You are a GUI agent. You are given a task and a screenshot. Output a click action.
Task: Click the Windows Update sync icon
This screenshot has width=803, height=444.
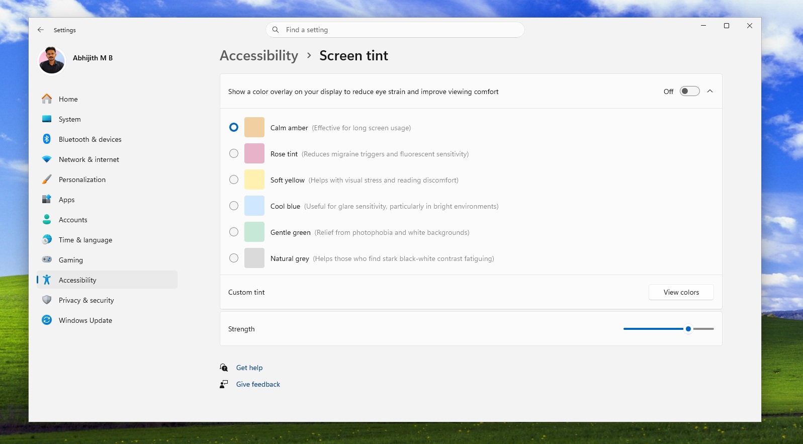(47, 320)
